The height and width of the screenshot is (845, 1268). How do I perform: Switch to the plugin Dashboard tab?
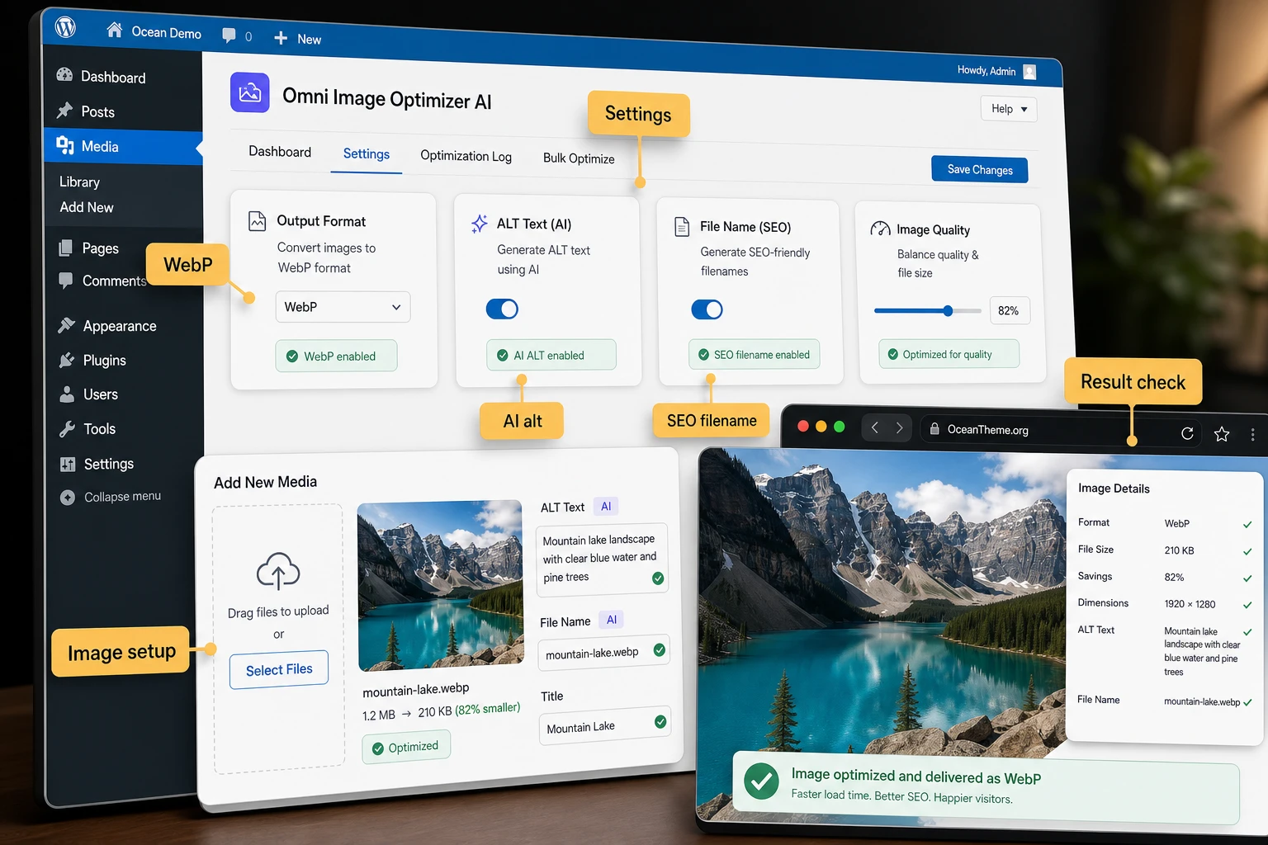(x=280, y=152)
